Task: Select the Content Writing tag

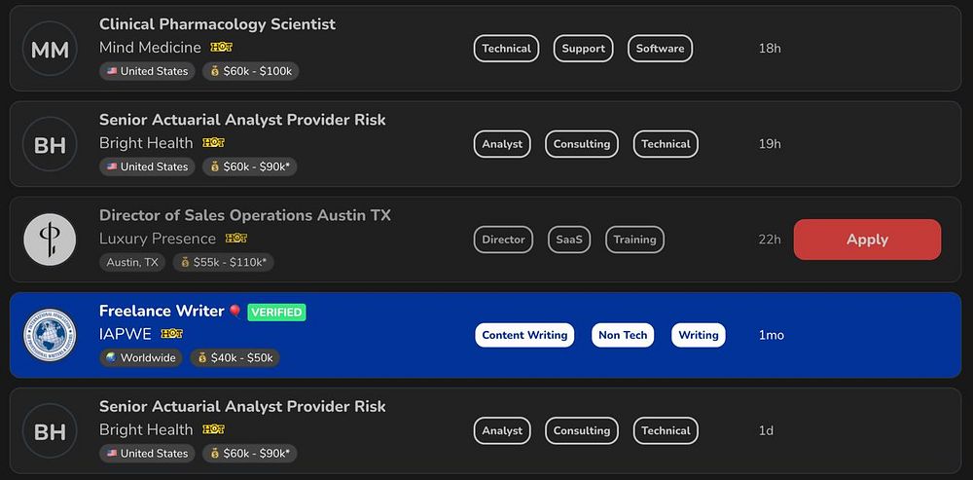Action: point(524,335)
